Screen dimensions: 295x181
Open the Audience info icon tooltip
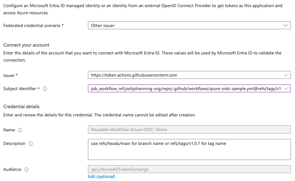(x=26, y=169)
